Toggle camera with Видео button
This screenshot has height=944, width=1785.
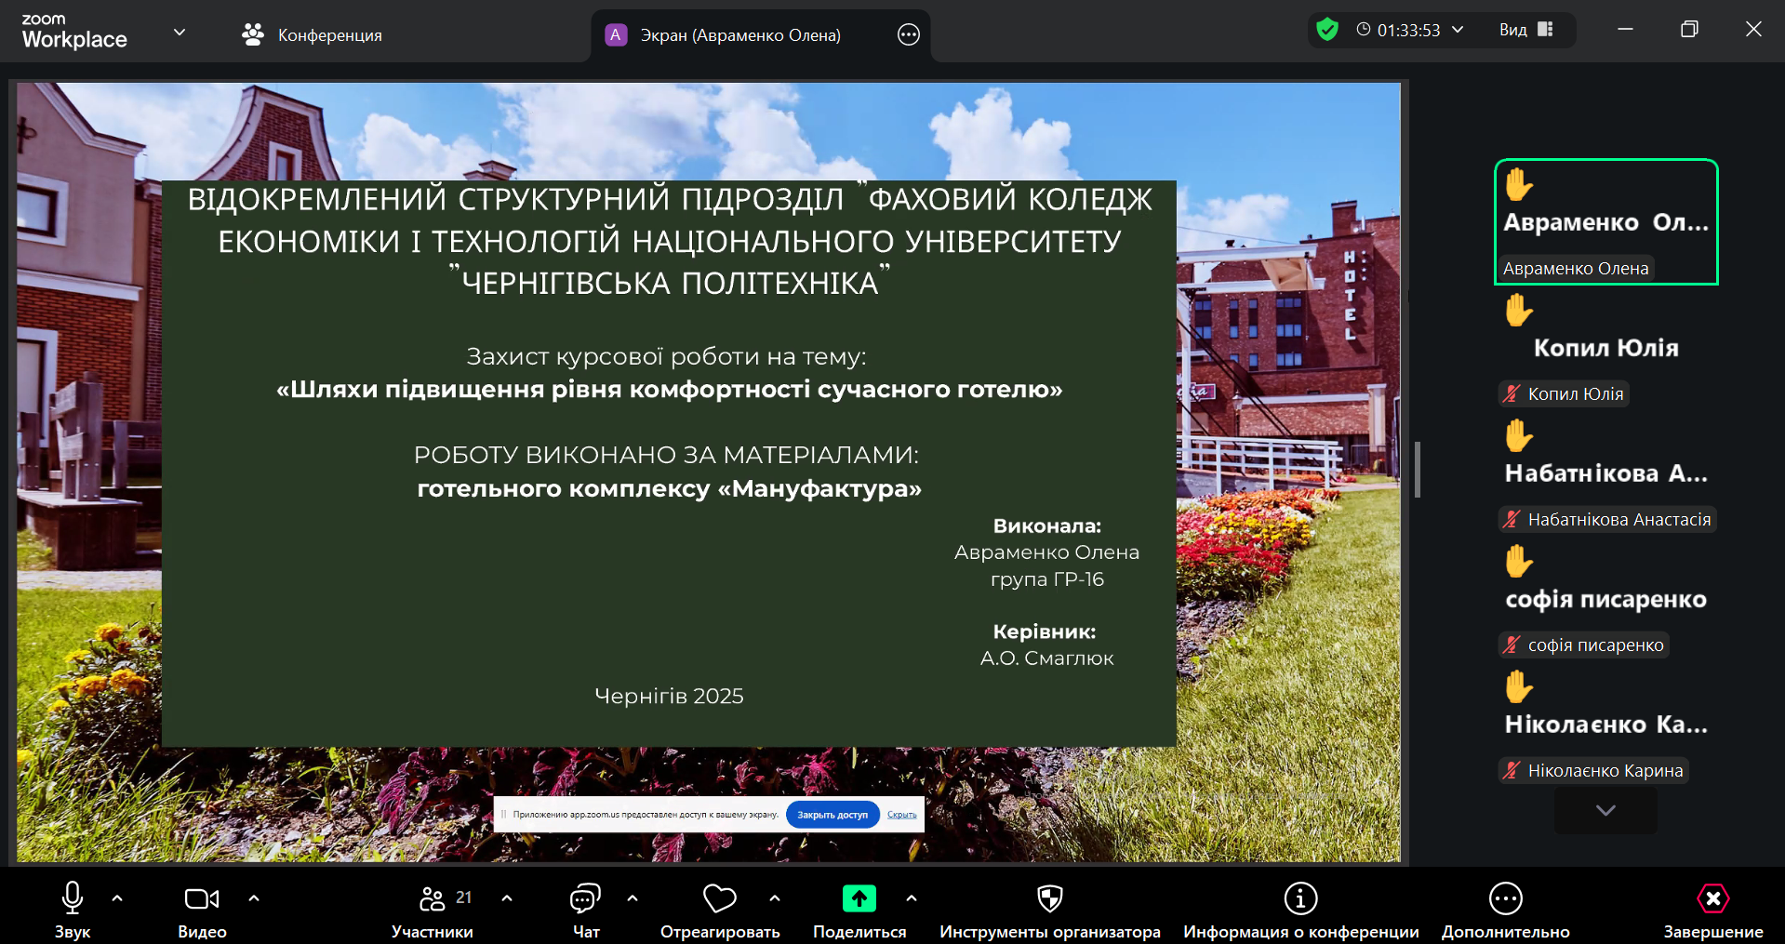(202, 899)
